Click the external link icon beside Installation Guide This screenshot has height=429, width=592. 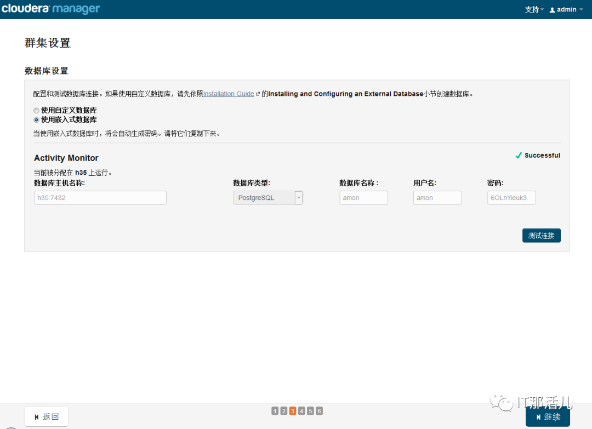[258, 94]
